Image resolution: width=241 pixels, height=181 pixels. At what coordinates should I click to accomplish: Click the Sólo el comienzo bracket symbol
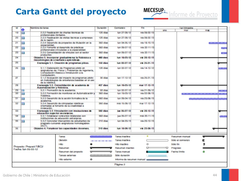click(x=204, y=140)
